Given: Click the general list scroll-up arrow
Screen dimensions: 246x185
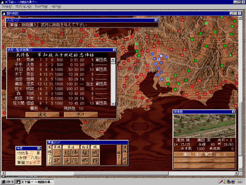Looking at the screenshot, I should pyautogui.click(x=113, y=60).
